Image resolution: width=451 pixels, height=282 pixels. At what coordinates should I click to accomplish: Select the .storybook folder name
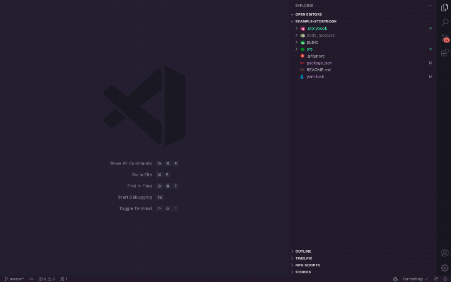317,28
